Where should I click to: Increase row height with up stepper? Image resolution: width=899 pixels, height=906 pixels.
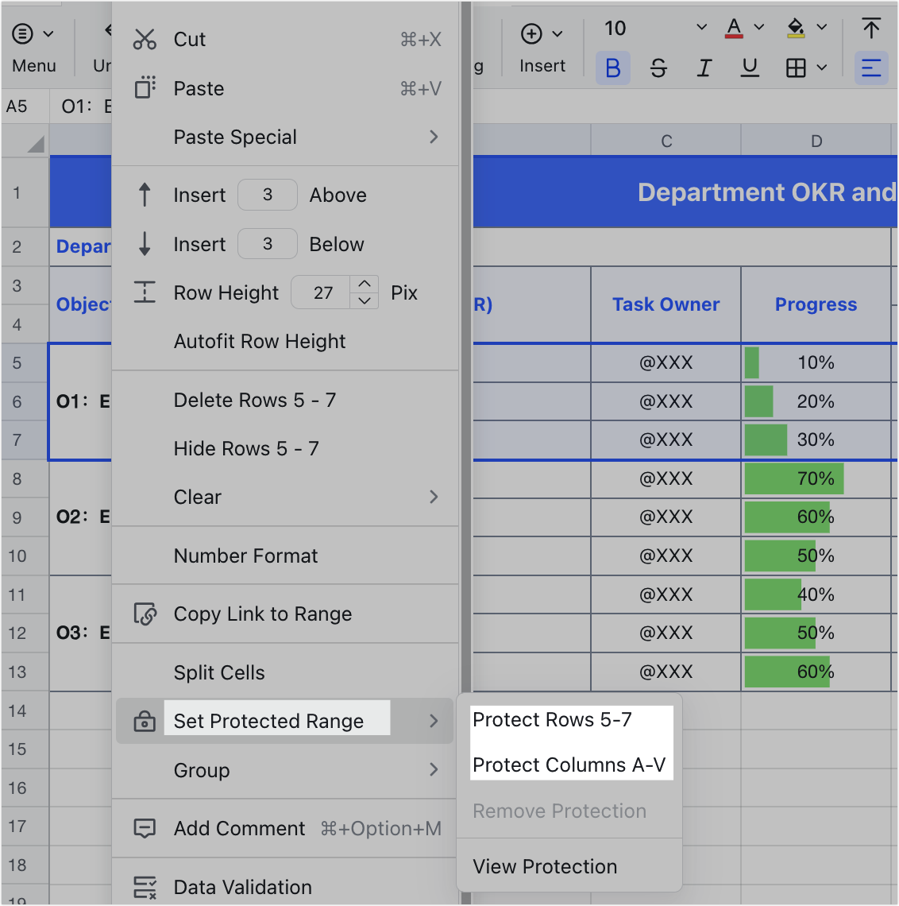pos(365,285)
